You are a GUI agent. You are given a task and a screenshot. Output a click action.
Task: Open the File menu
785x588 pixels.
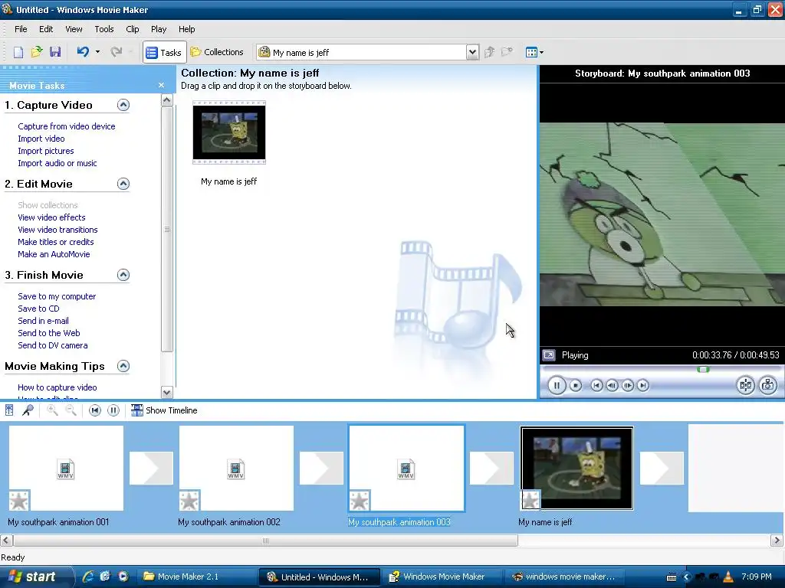(x=21, y=29)
